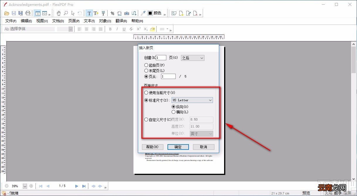357x196 pixels.
Task: Align text left in formatting bar
Action: click(x=79, y=29)
